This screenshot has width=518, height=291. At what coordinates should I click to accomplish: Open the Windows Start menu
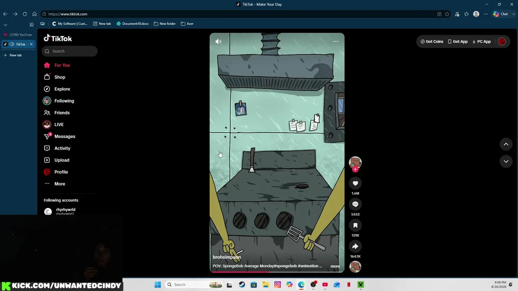pos(158,285)
